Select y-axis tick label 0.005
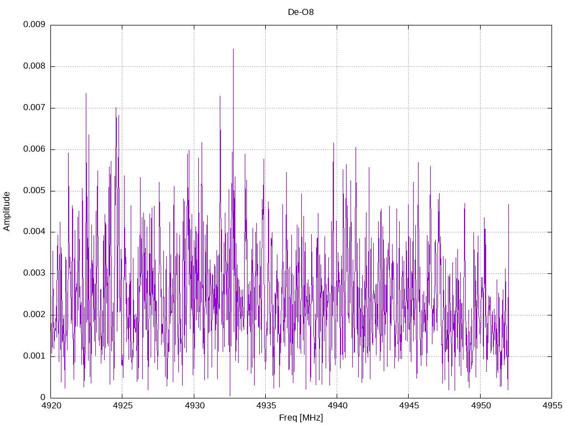Screen dimensions: 567x425 pyautogui.click(x=34, y=190)
